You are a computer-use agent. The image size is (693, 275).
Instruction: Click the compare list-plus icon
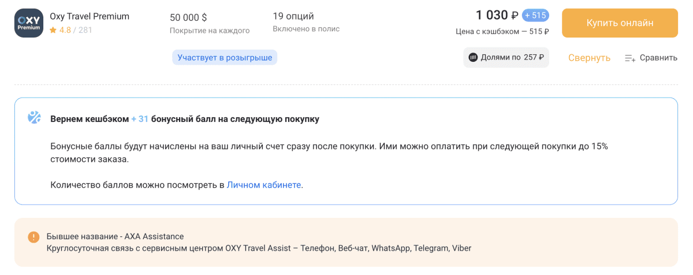[630, 58]
